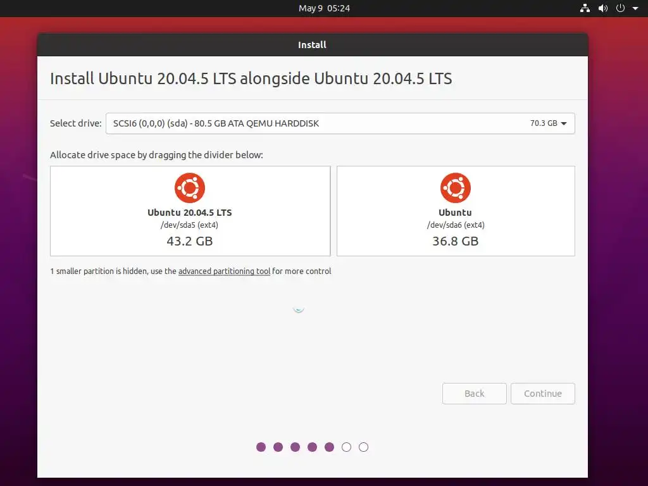Select the Ubuntu /dev/sda6 partition box
648x486 pixels.
456,211
